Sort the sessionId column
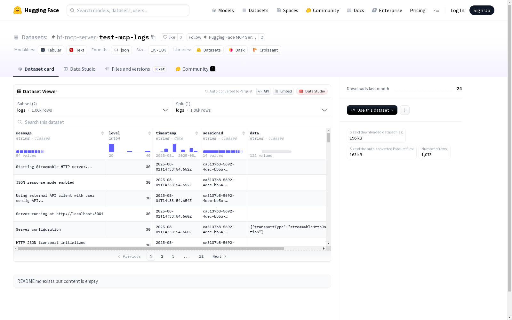 pos(244,133)
